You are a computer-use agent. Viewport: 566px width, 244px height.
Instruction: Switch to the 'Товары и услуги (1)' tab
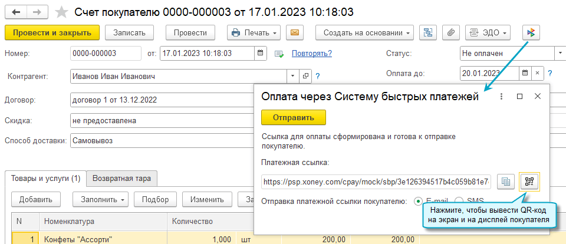tap(45, 179)
